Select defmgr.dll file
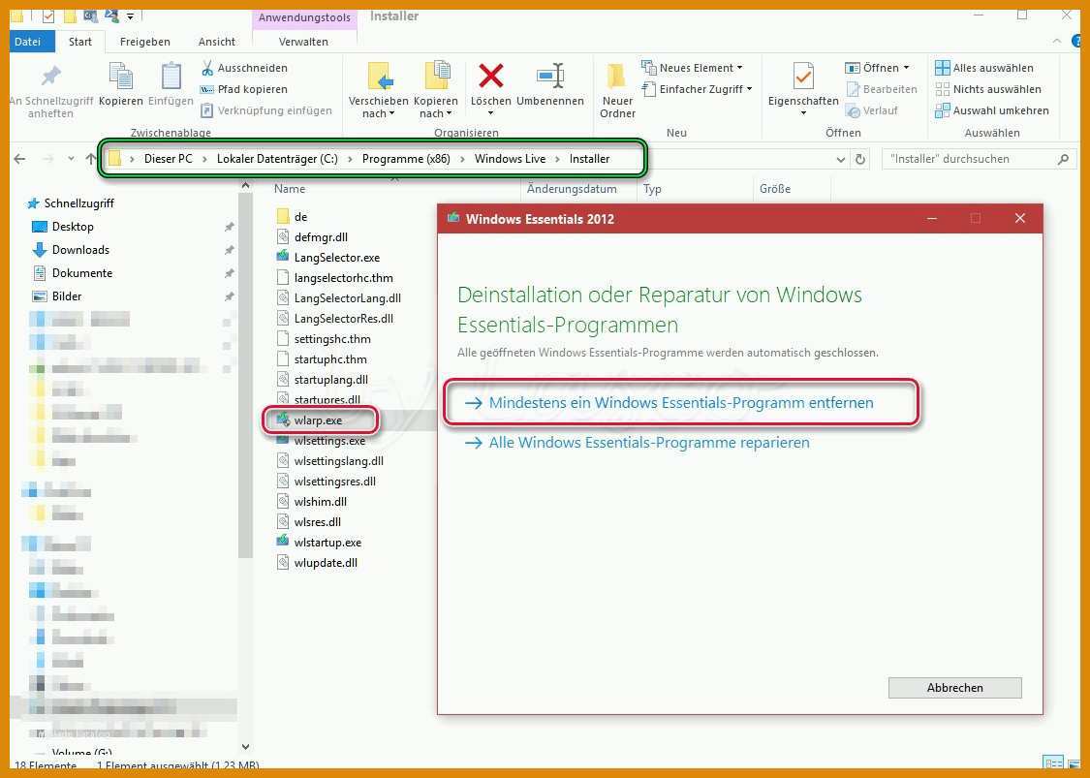 (321, 237)
